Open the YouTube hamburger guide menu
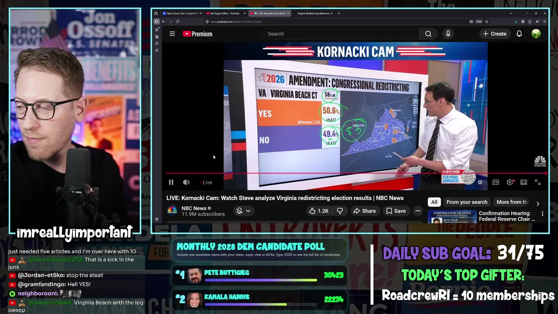The height and width of the screenshot is (314, 558). pyautogui.click(x=172, y=34)
